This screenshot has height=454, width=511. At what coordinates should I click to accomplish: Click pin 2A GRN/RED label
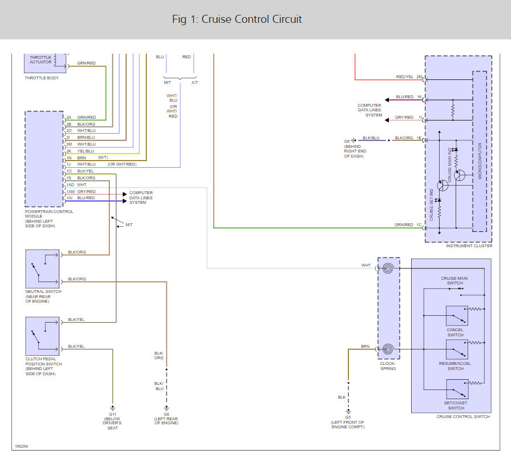tap(81, 117)
